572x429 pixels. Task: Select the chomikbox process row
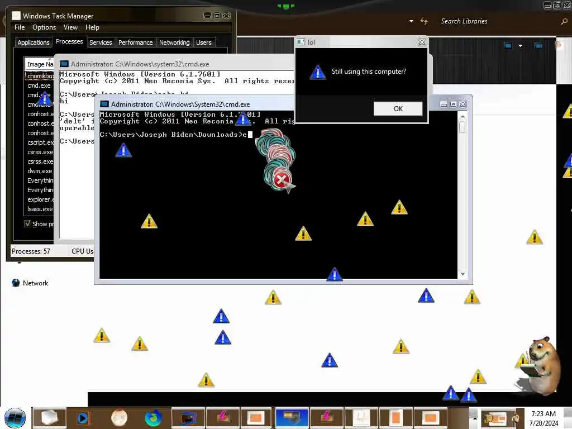click(40, 76)
